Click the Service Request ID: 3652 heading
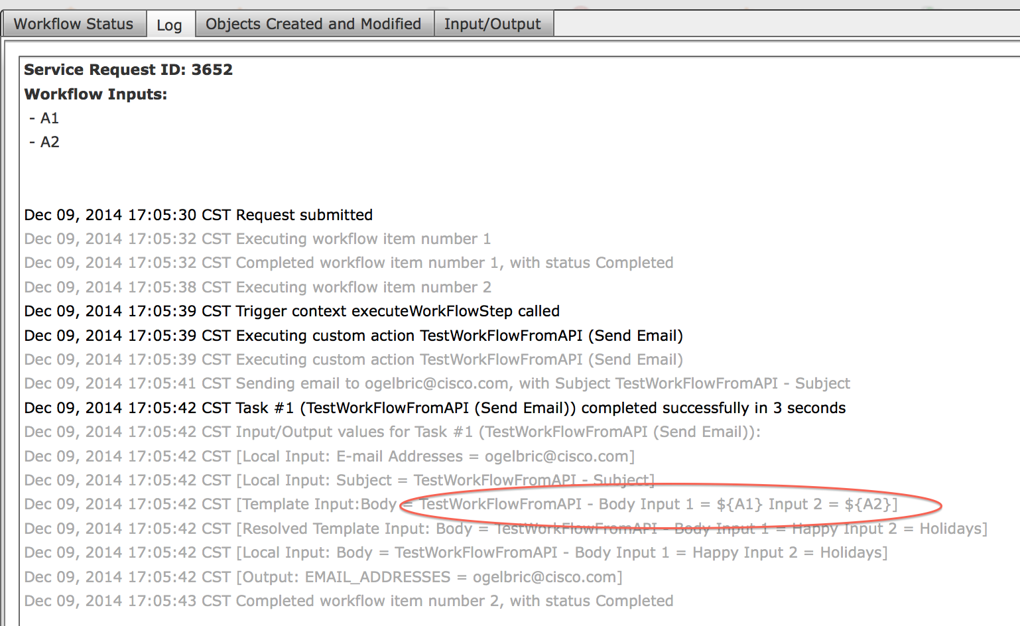The image size is (1020, 626). point(129,70)
